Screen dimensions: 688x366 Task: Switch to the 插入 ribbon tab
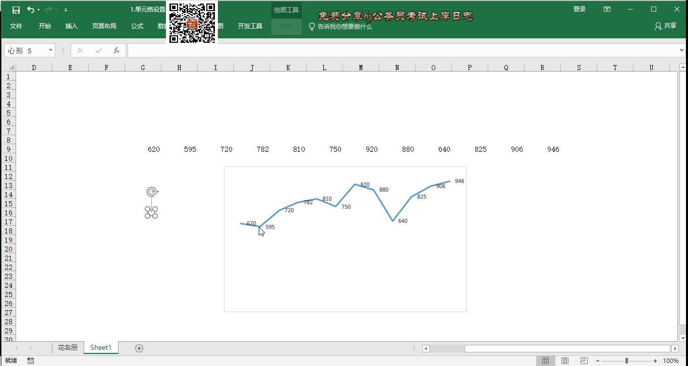pyautogui.click(x=72, y=26)
